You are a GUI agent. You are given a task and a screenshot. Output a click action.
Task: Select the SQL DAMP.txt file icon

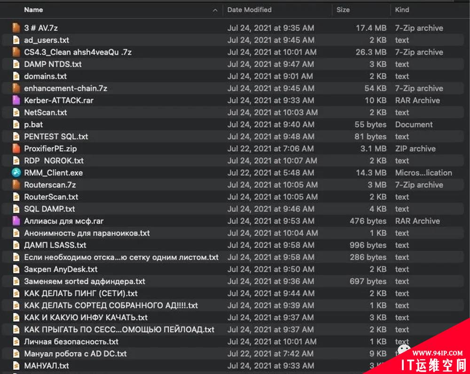(16, 209)
